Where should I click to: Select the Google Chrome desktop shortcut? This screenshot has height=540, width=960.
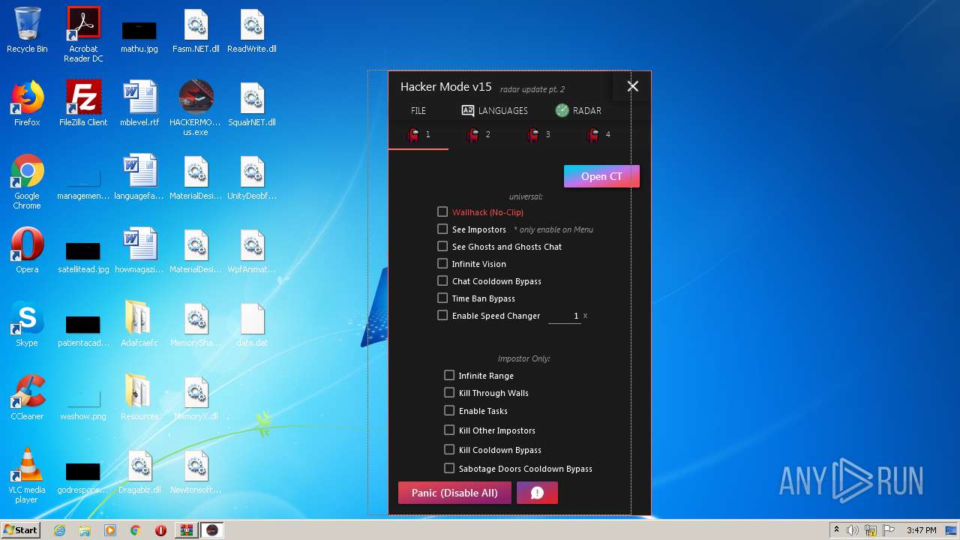(27, 182)
